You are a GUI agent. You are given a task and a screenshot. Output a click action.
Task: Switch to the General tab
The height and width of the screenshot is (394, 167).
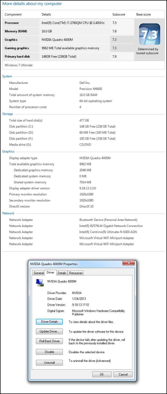click(39, 273)
